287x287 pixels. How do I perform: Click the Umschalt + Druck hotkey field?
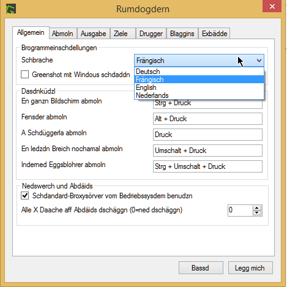pos(207,151)
